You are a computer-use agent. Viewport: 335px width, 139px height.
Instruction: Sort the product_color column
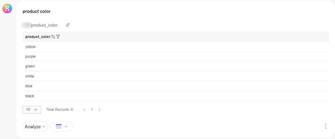click(x=53, y=37)
